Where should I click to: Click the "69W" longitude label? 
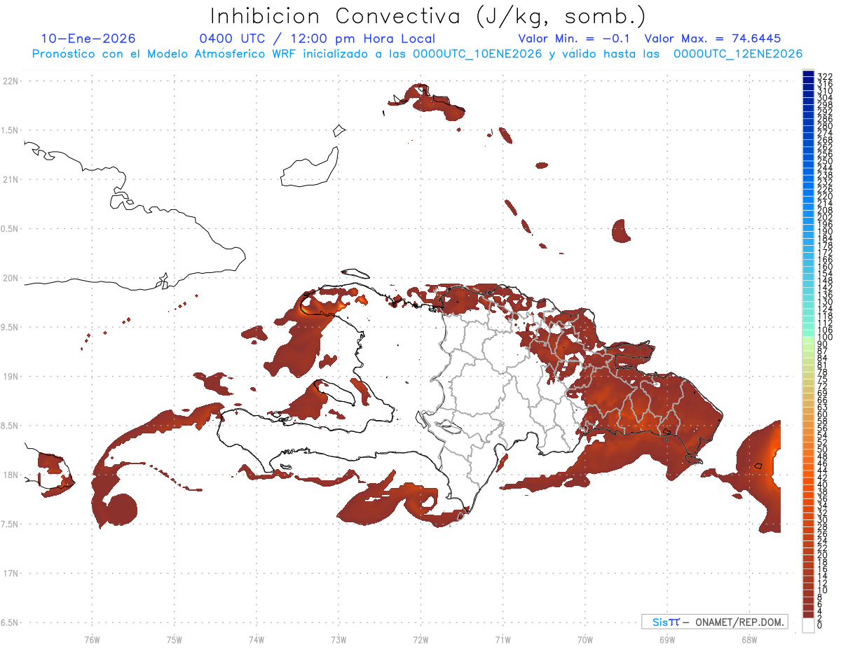[667, 639]
